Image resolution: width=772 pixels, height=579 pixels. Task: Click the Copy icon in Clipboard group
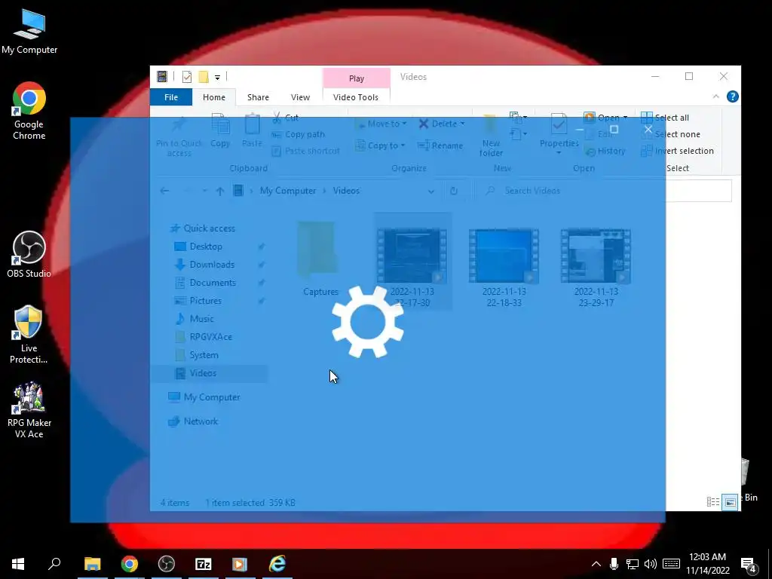(220, 124)
